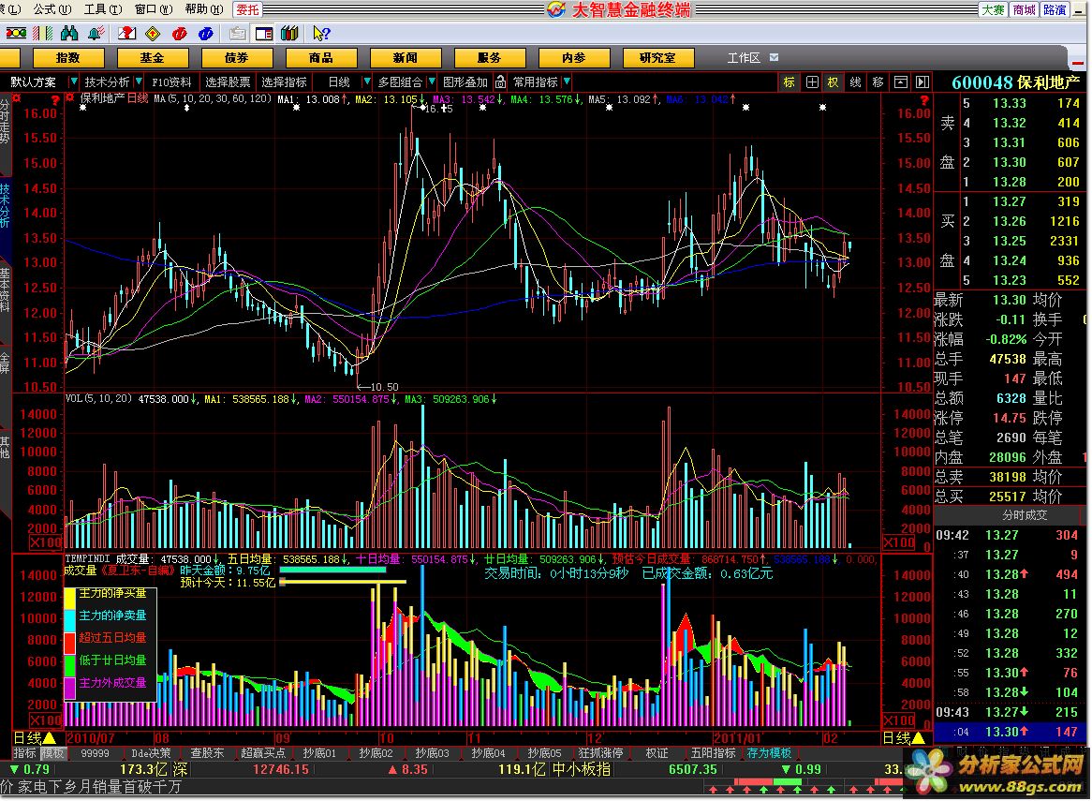Viewport: 1092px width, 801px height.
Task: Open the 窗口 menu
Action: tap(154, 9)
